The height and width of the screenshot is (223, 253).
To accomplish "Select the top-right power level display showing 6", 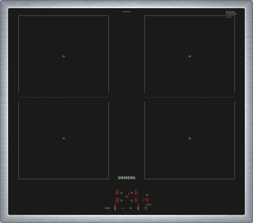I will [x=136, y=193].
